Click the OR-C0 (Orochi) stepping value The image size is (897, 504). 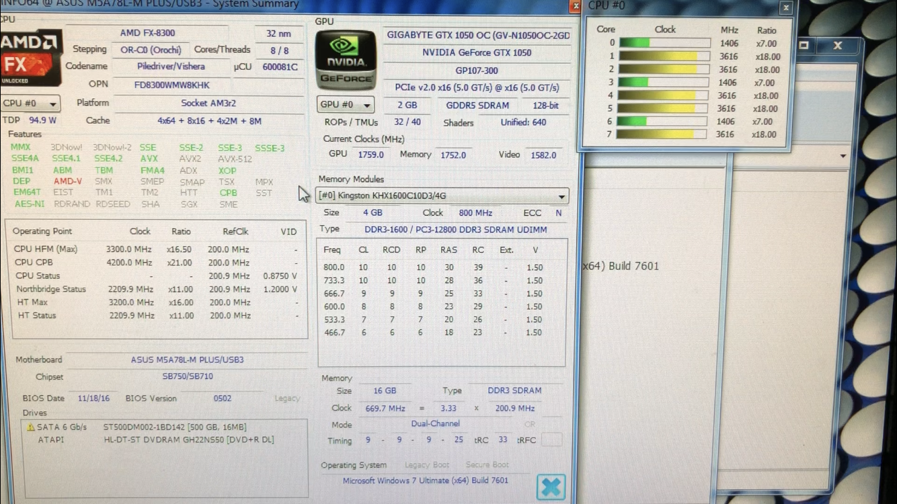click(x=152, y=50)
